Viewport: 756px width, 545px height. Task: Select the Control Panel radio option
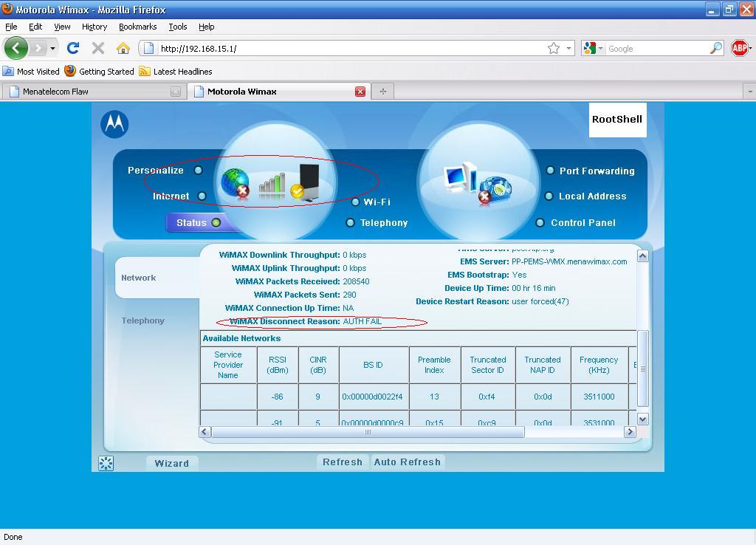point(540,222)
